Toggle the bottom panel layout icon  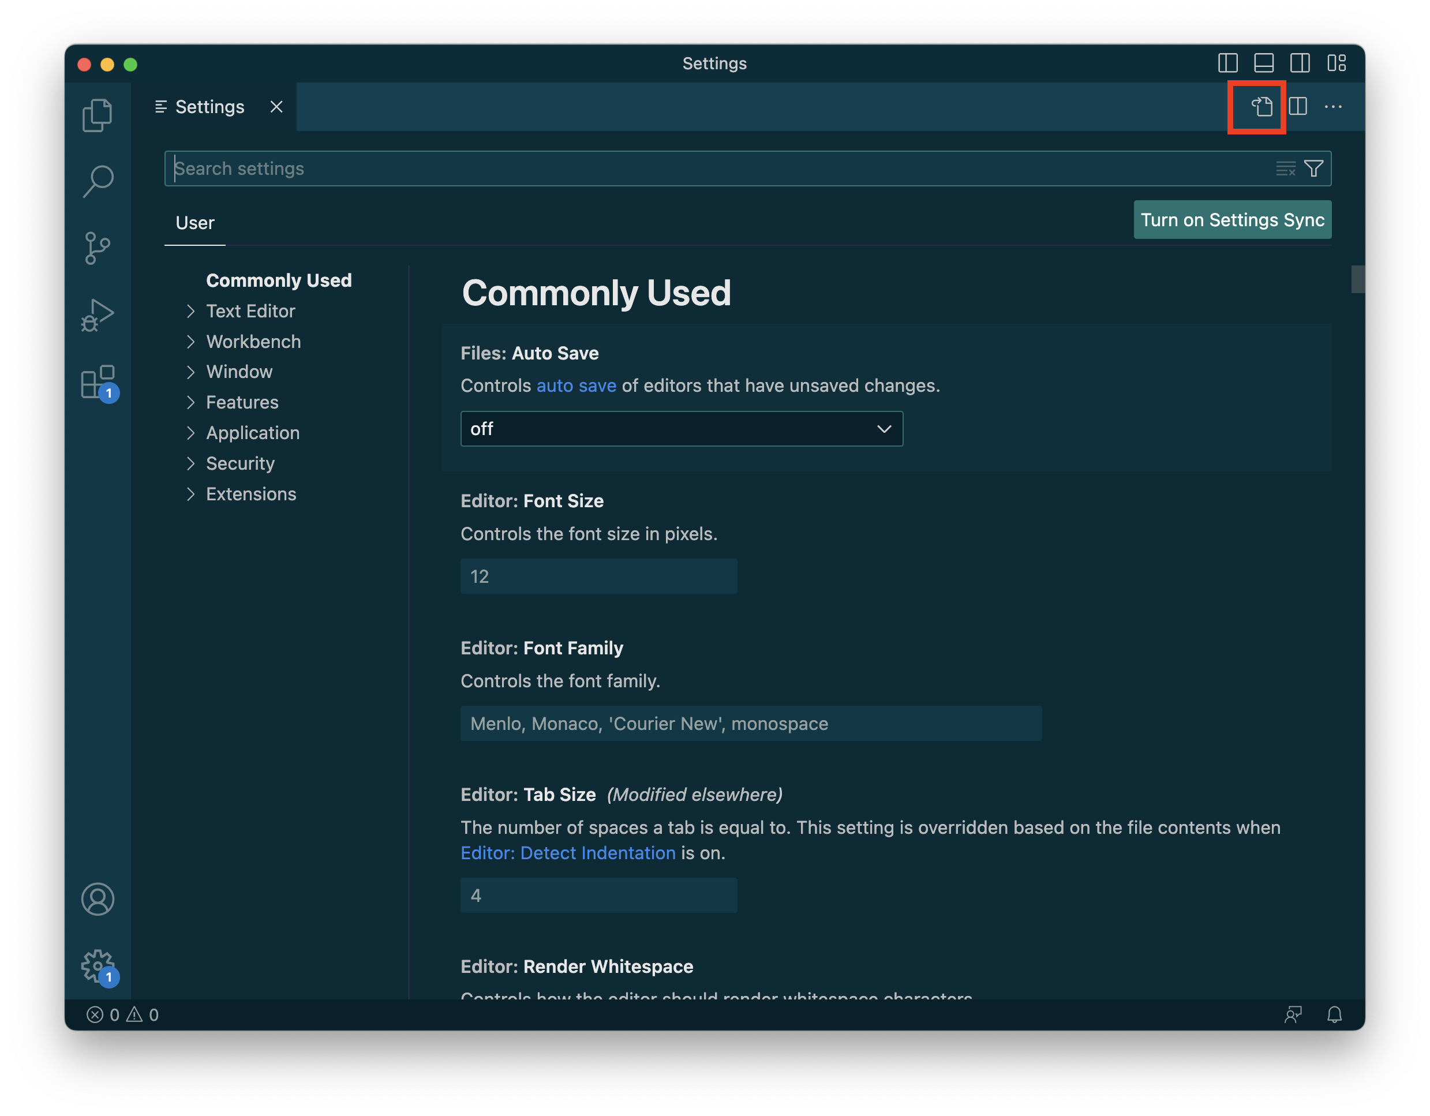tap(1264, 63)
